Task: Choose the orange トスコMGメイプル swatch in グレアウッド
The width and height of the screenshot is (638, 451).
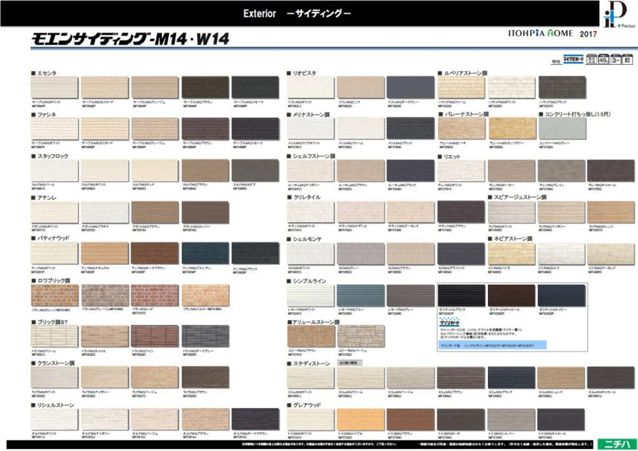Action: click(x=361, y=420)
